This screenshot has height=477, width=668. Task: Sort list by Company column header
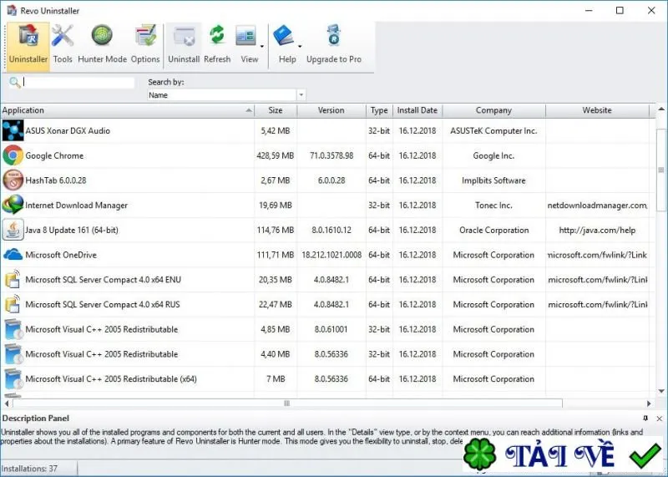point(493,110)
